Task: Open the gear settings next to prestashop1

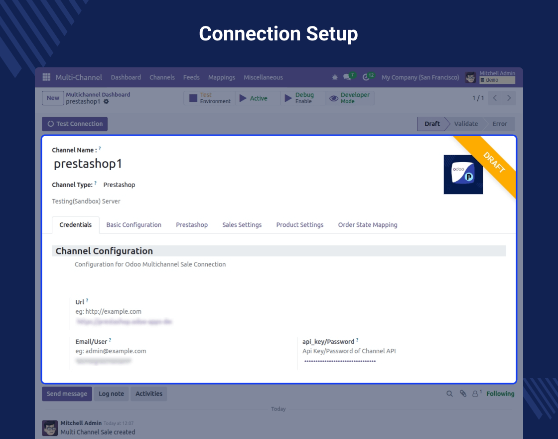Action: pyautogui.click(x=106, y=102)
